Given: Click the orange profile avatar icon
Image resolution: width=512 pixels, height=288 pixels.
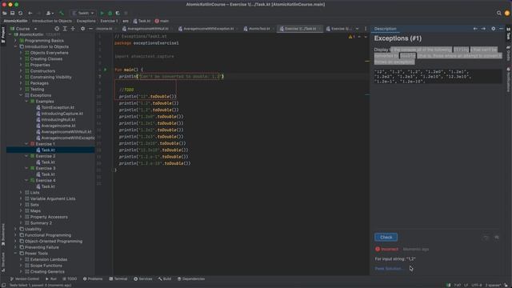Looking at the screenshot, I should pos(506,13).
